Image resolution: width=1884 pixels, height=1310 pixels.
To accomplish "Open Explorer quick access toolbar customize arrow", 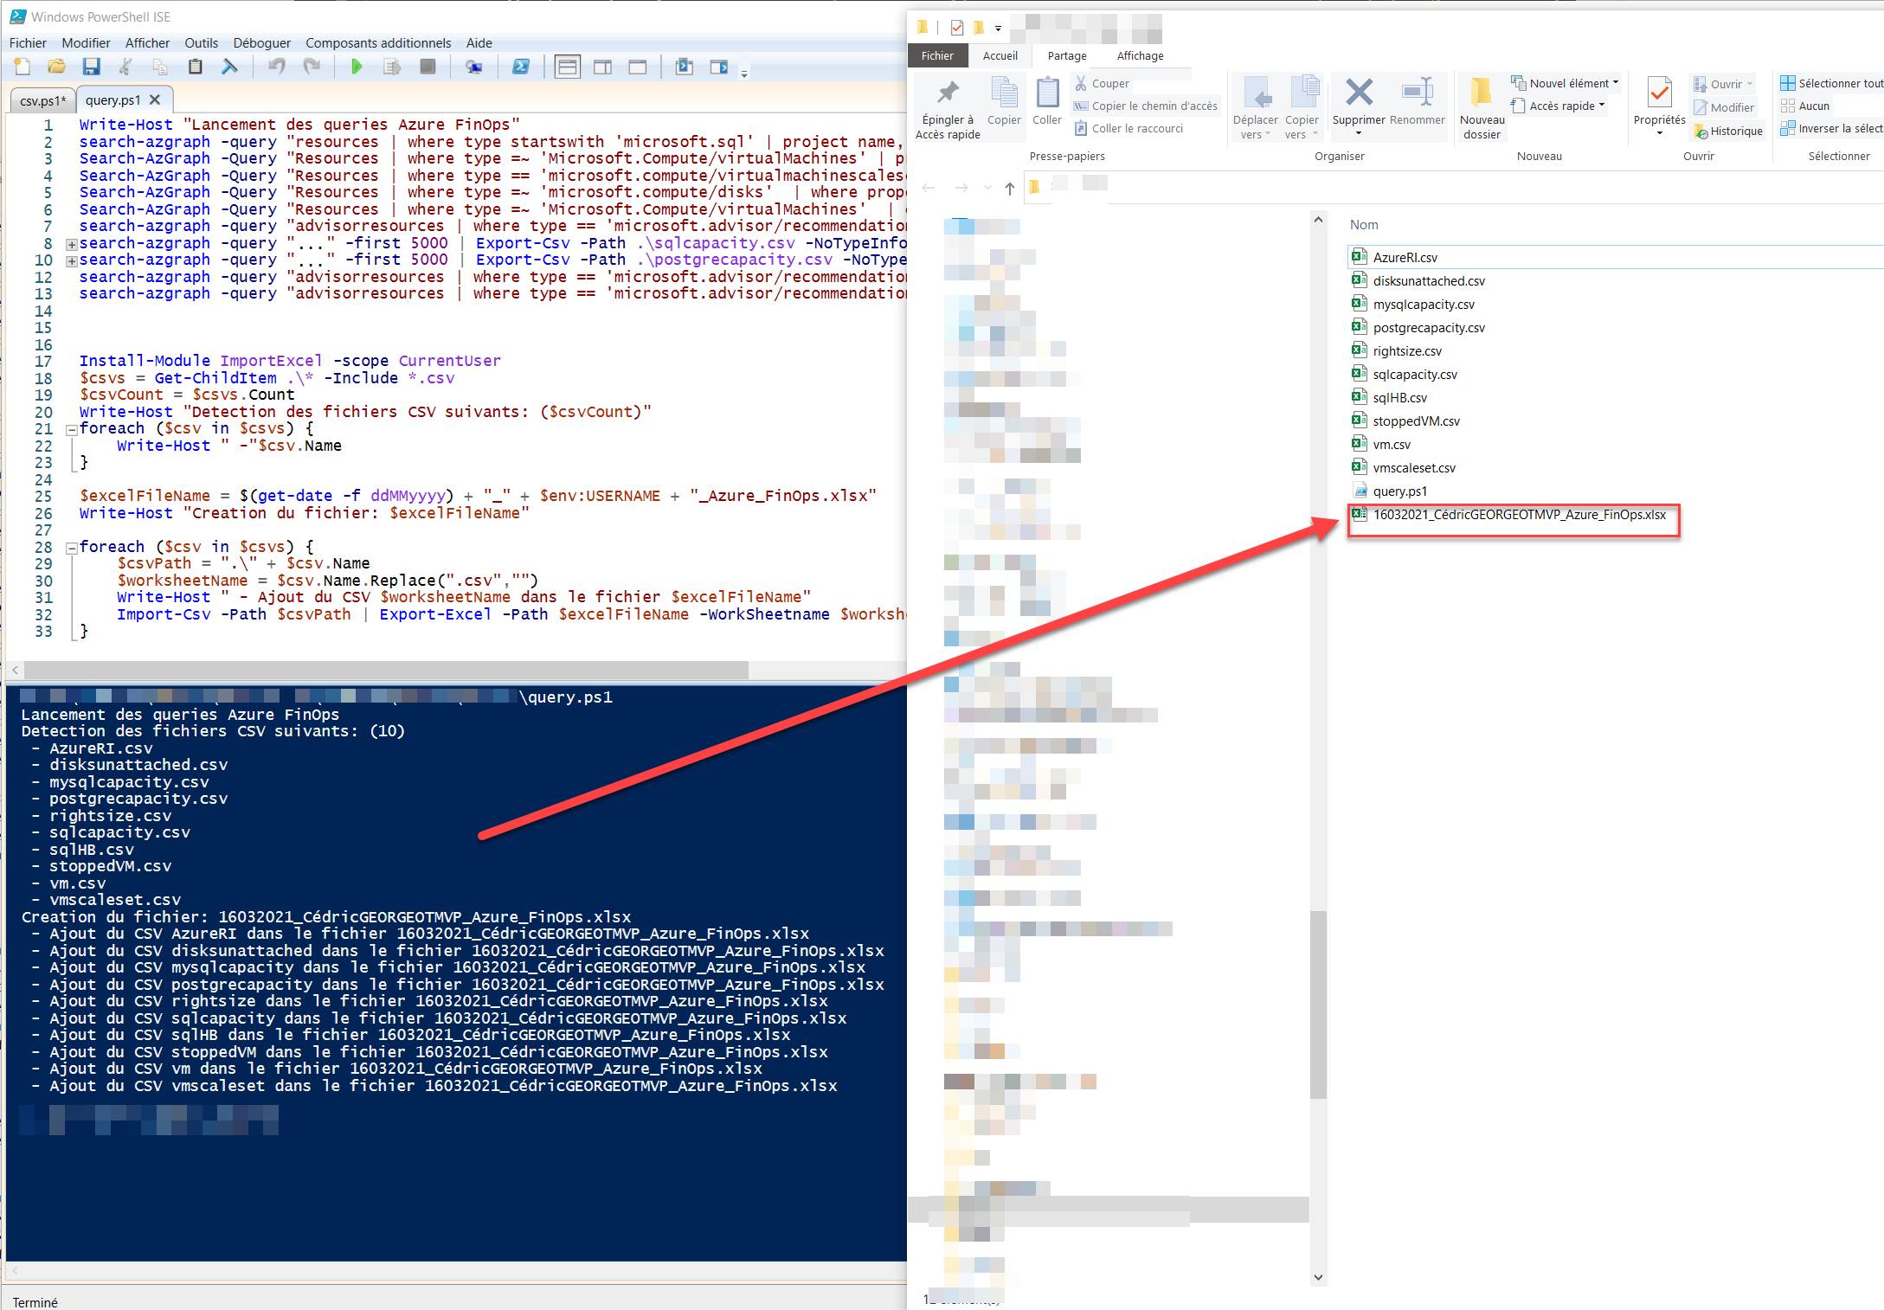I will pyautogui.click(x=998, y=28).
